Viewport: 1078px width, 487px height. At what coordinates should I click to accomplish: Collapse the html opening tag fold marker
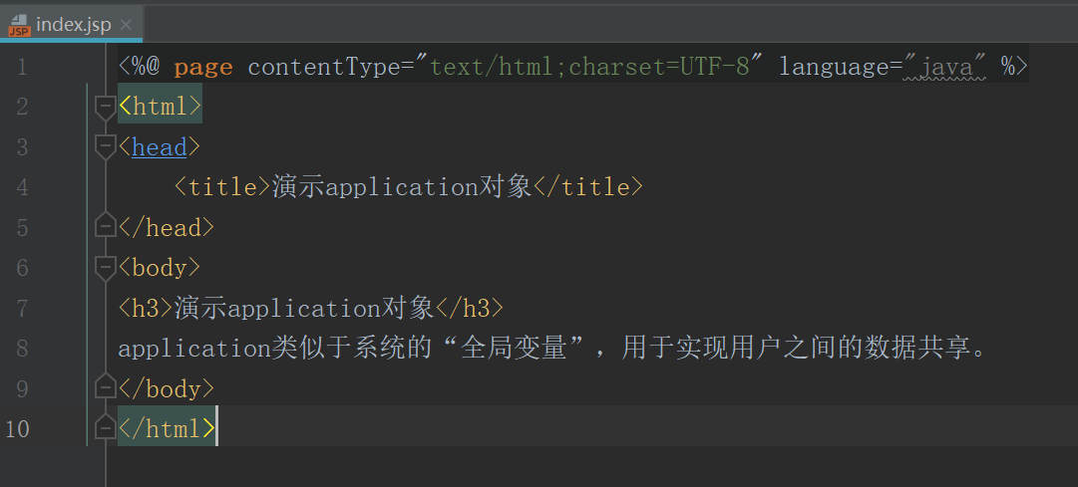105,108
